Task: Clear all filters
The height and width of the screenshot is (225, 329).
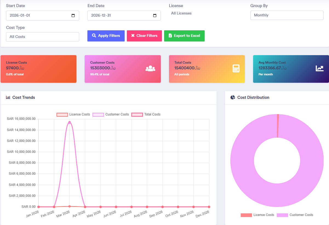Action: [x=144, y=36]
